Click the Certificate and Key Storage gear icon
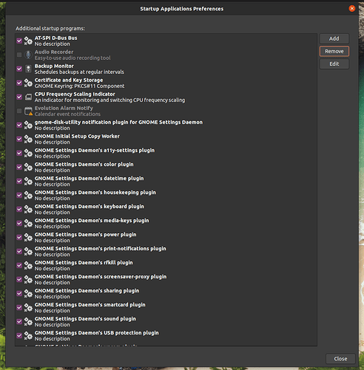 pos(28,83)
